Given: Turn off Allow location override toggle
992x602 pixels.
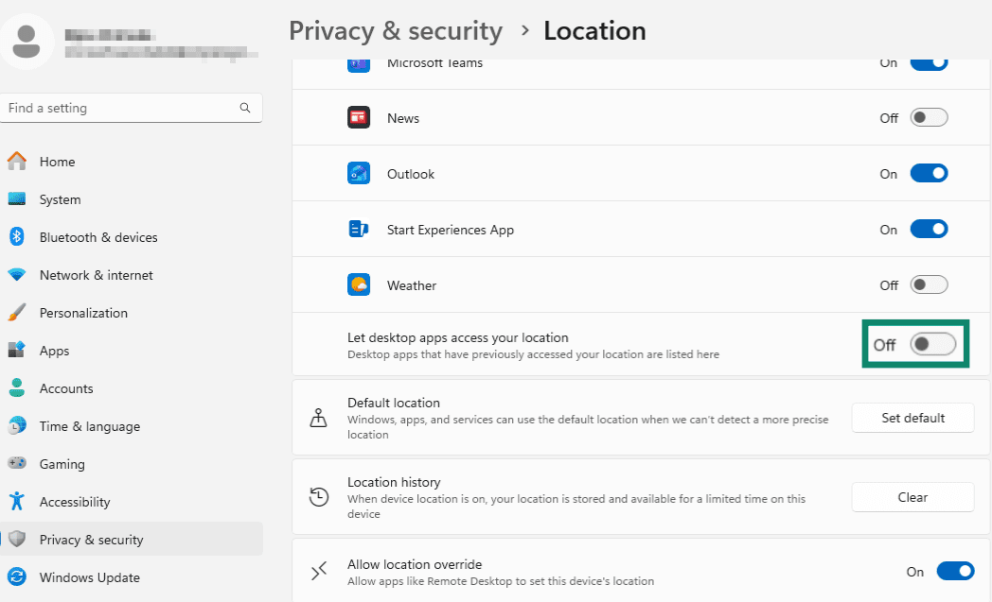Looking at the screenshot, I should tap(955, 571).
